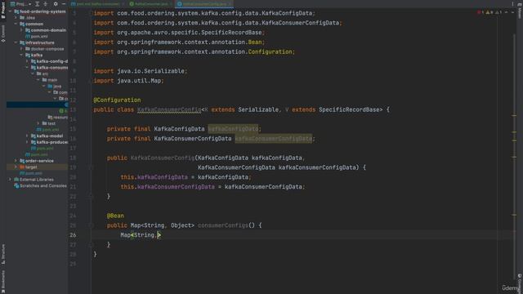Click highlighted kafkaConsumerConfigData field declaration
The width and height of the screenshot is (523, 294).
click(x=274, y=138)
